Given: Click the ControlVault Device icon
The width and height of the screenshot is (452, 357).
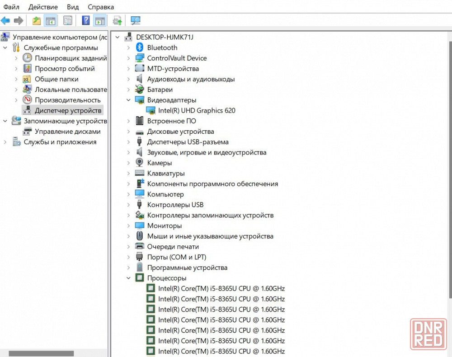Looking at the screenshot, I should coord(140,58).
